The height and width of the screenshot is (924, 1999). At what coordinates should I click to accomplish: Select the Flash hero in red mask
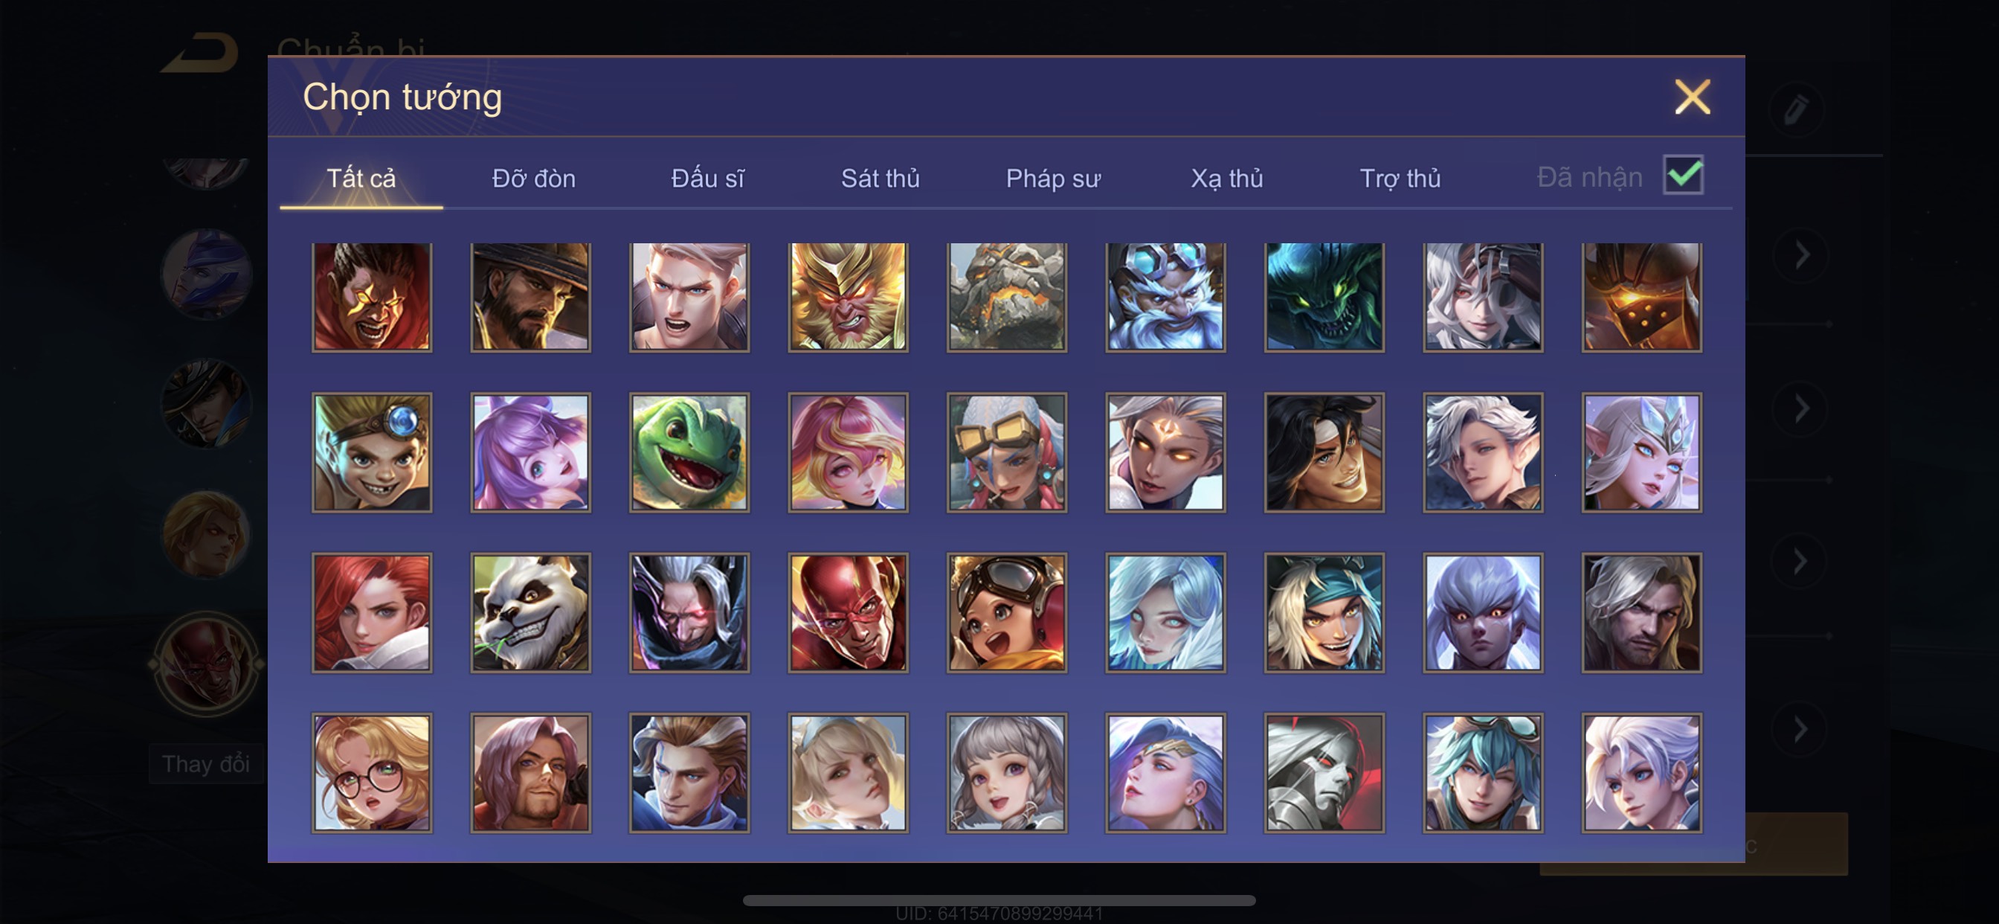849,612
